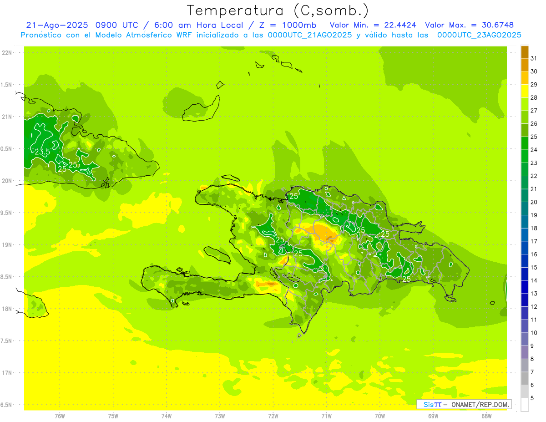The height and width of the screenshot is (422, 546).
Task: Click the darkest orange legend swatch above 31
Action: [x=525, y=52]
